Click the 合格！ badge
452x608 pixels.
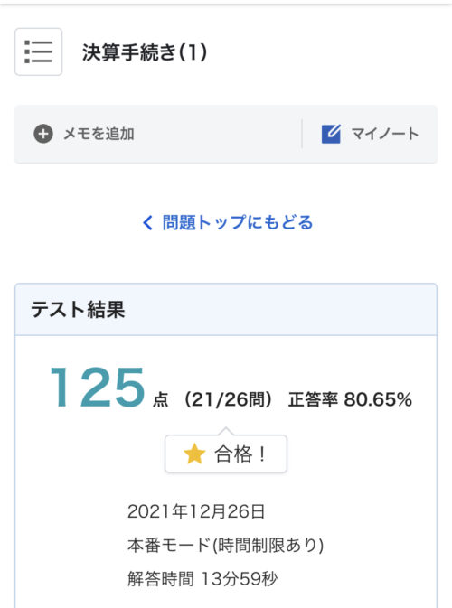[x=226, y=454]
